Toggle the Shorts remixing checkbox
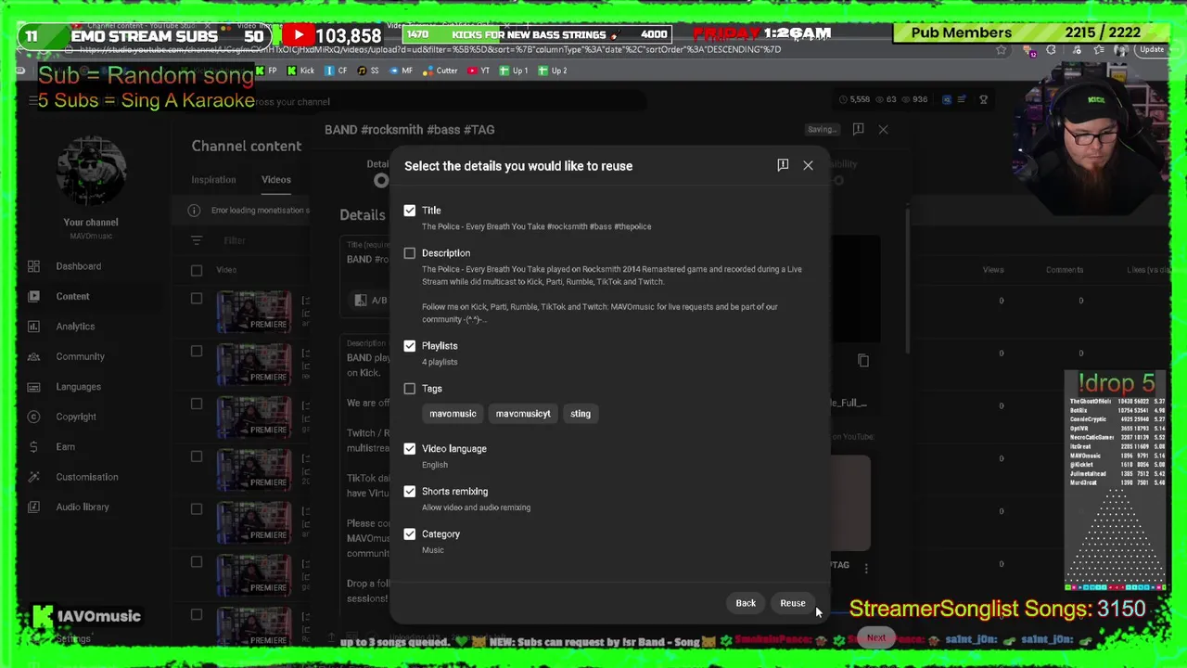The height and width of the screenshot is (668, 1187). [410, 492]
